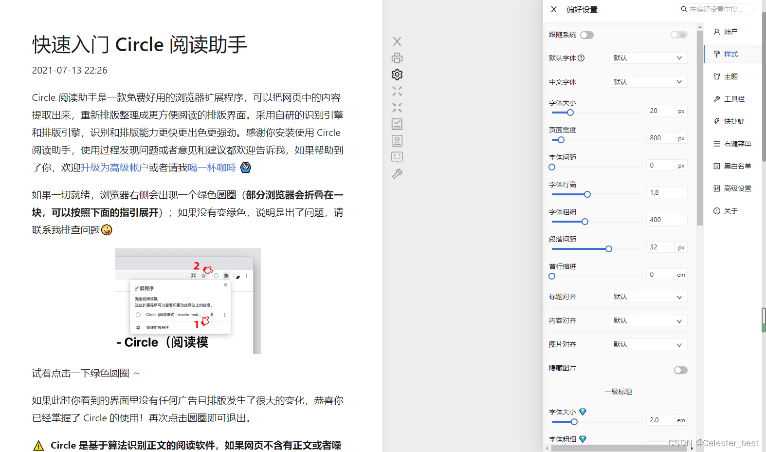Click the diamond icon beside heading 字体粗细
This screenshot has height=452, width=766.
(583, 439)
